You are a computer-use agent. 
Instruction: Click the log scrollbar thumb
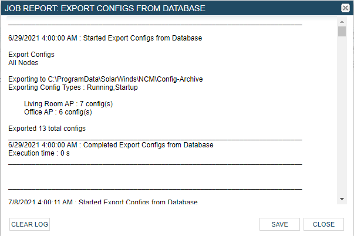point(342,32)
